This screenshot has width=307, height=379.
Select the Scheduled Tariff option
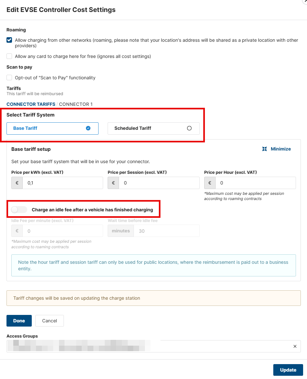(153, 128)
